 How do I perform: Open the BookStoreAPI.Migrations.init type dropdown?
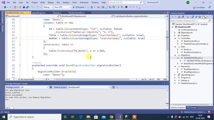click(86, 16)
